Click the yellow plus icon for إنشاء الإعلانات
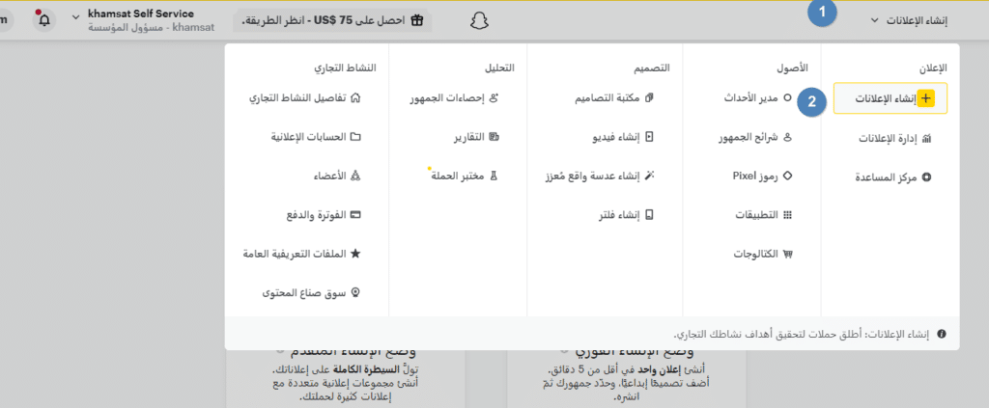The height and width of the screenshot is (408, 989). point(925,98)
